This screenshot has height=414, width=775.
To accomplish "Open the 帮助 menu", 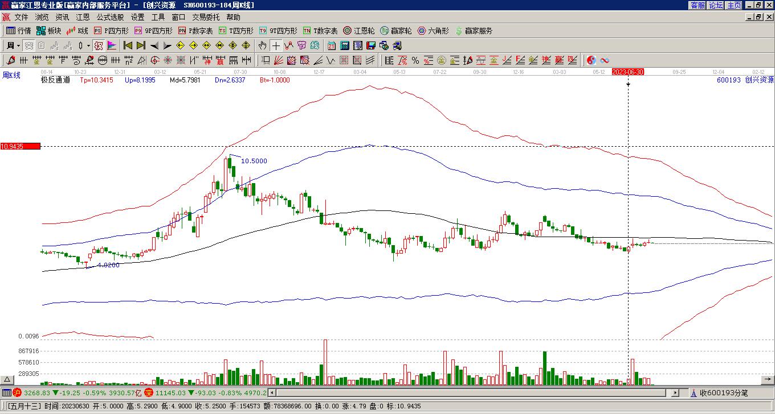I will (233, 17).
